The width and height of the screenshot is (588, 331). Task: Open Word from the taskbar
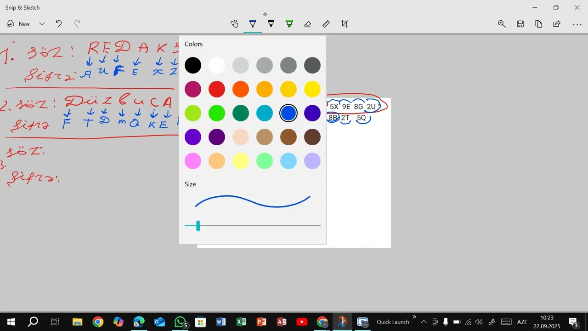point(221,322)
